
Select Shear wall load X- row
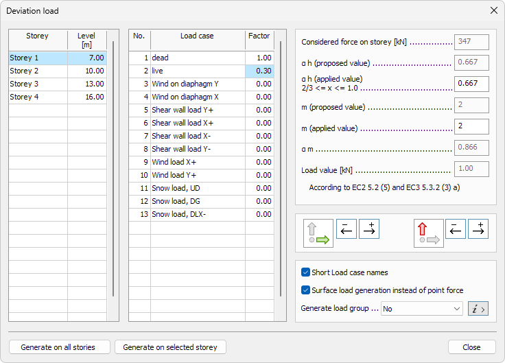pyautogui.click(x=202, y=137)
